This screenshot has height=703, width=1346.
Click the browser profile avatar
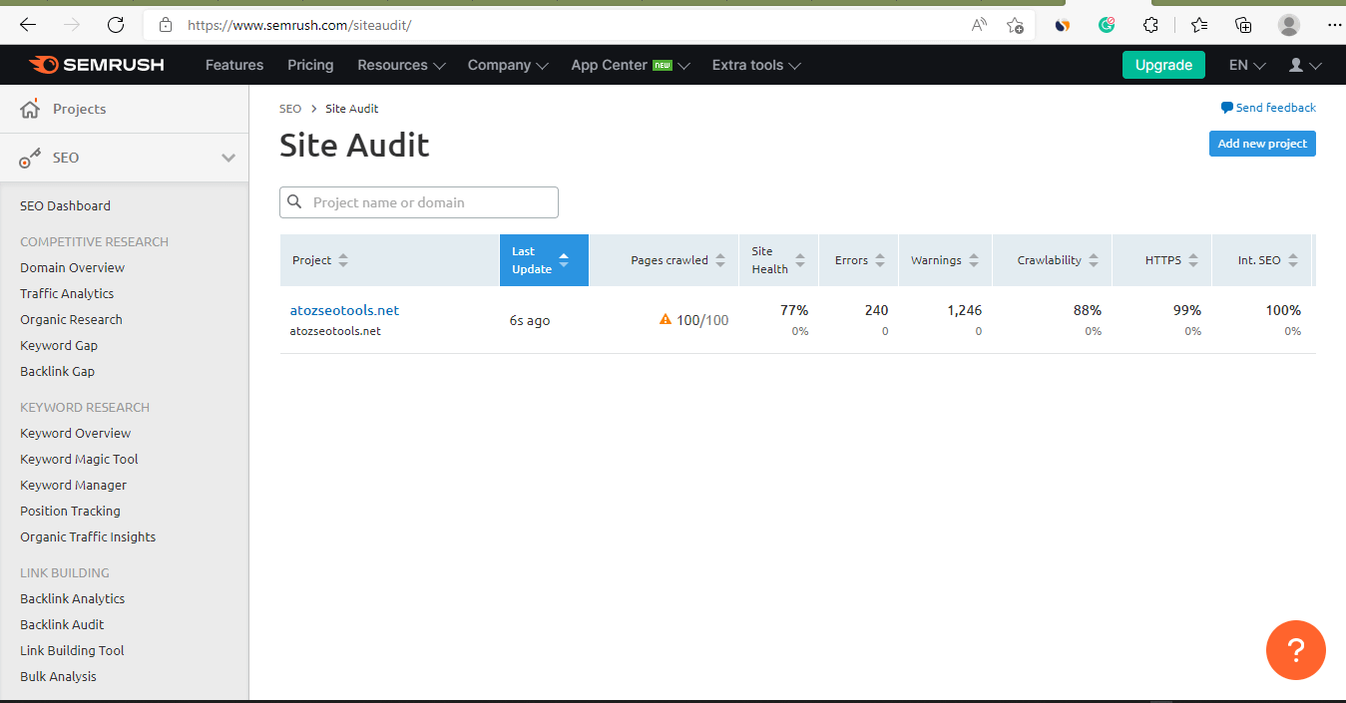tap(1289, 25)
